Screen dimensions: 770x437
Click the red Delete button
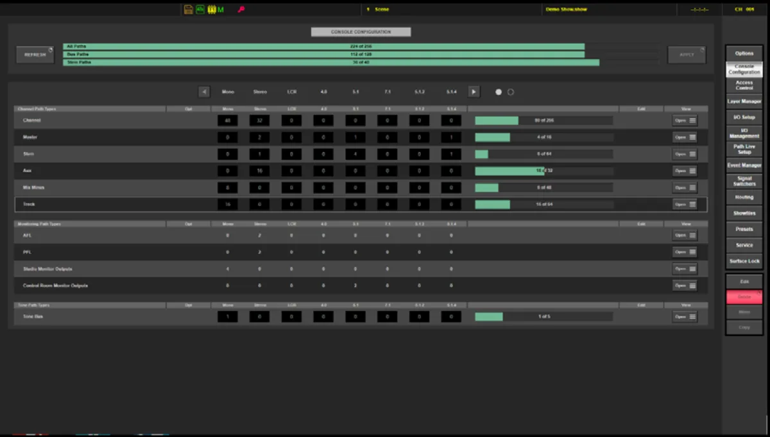tap(744, 297)
